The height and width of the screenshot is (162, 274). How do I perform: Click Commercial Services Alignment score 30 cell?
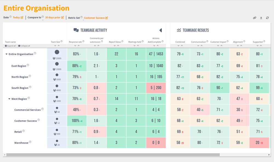pos(239,110)
